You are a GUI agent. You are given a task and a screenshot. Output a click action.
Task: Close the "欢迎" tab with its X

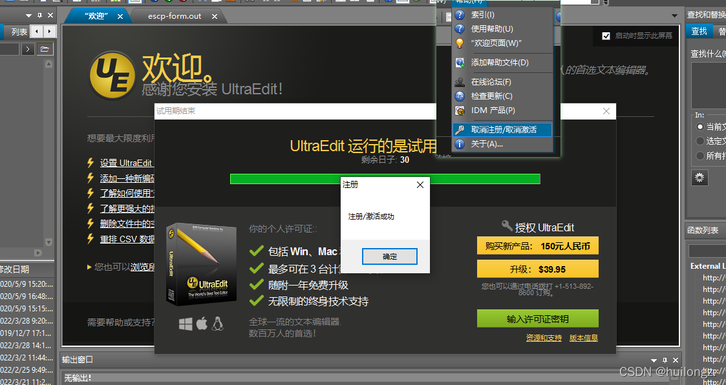point(120,16)
